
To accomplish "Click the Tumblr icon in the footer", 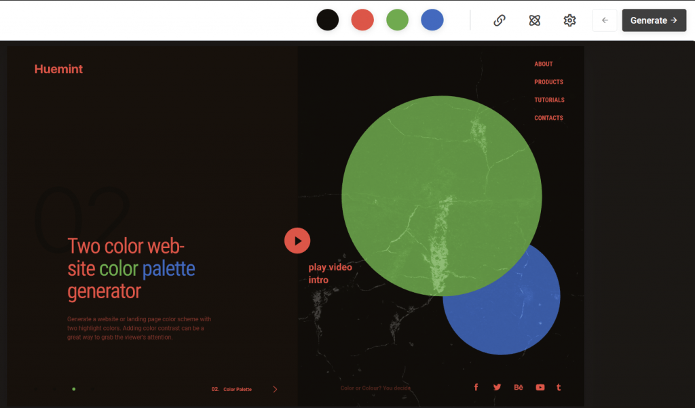I will click(x=559, y=386).
